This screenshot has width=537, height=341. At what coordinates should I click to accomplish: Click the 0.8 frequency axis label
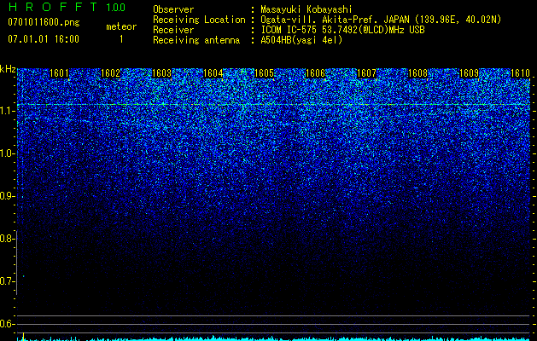pyautogui.click(x=6, y=239)
